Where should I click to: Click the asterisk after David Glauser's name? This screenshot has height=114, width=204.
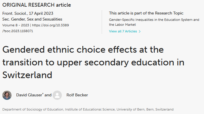(x=43, y=93)
